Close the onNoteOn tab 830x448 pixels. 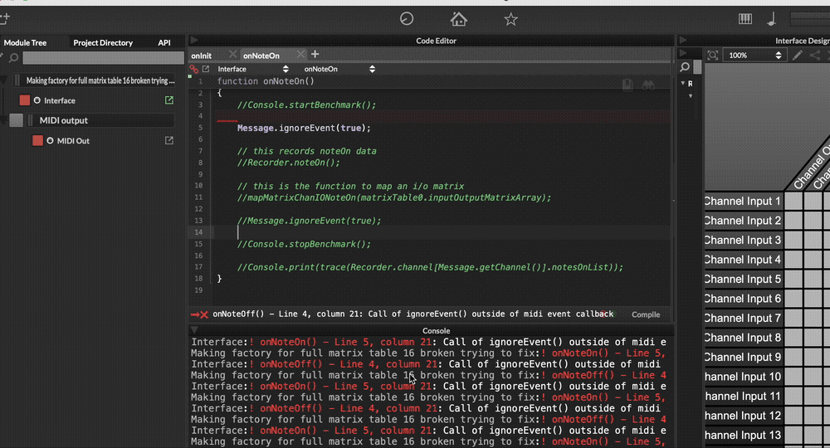coord(300,55)
